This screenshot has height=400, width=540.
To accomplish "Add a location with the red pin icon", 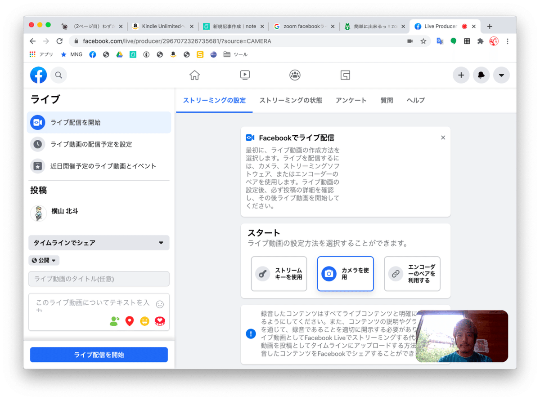I will pyautogui.click(x=130, y=321).
